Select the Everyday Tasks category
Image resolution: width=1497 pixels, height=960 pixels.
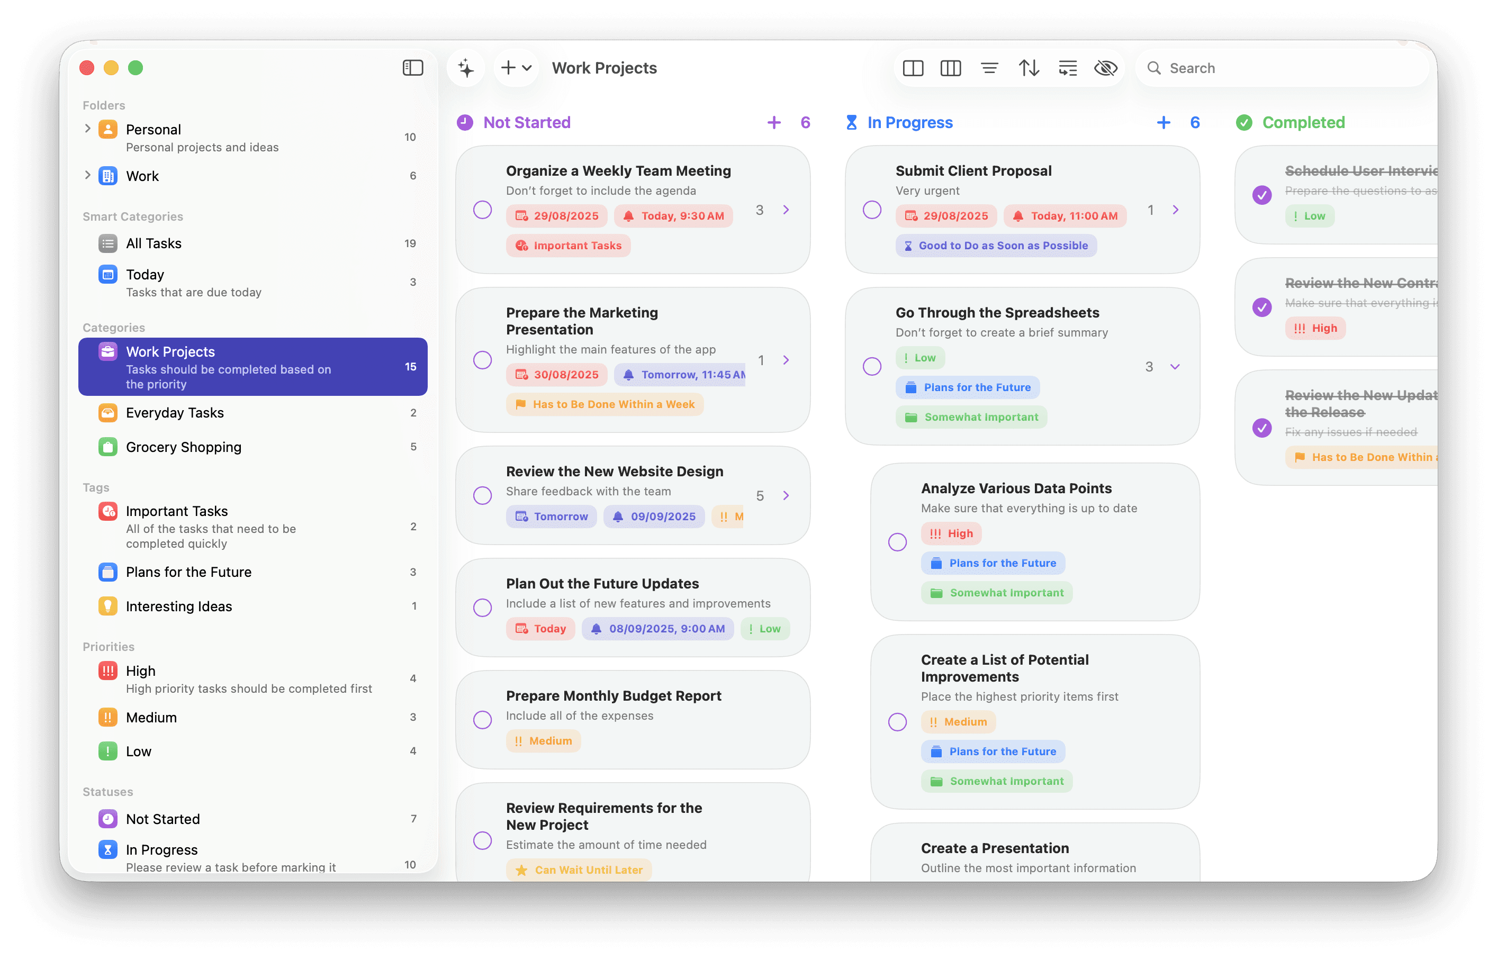(x=175, y=413)
